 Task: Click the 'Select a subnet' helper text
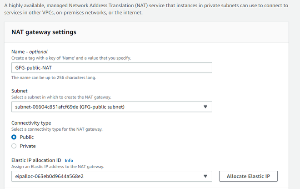pyautogui.click(x=61, y=97)
